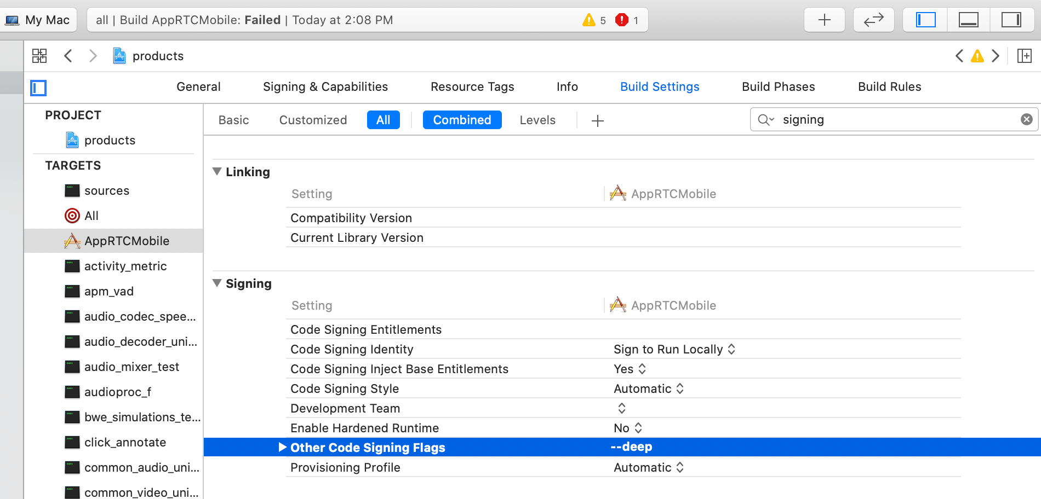Collapse the Signing section
The image size is (1041, 499).
(217, 283)
